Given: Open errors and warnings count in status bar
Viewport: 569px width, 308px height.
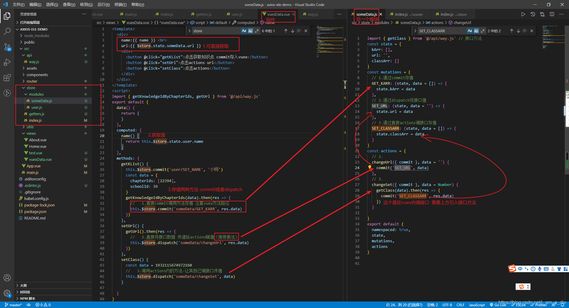Looking at the screenshot, I should coord(43,305).
